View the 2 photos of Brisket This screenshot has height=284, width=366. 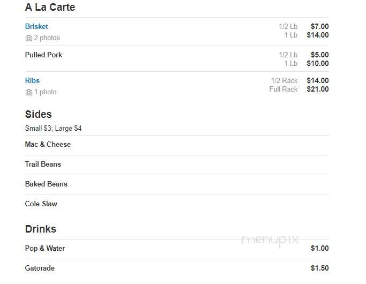tap(47, 38)
